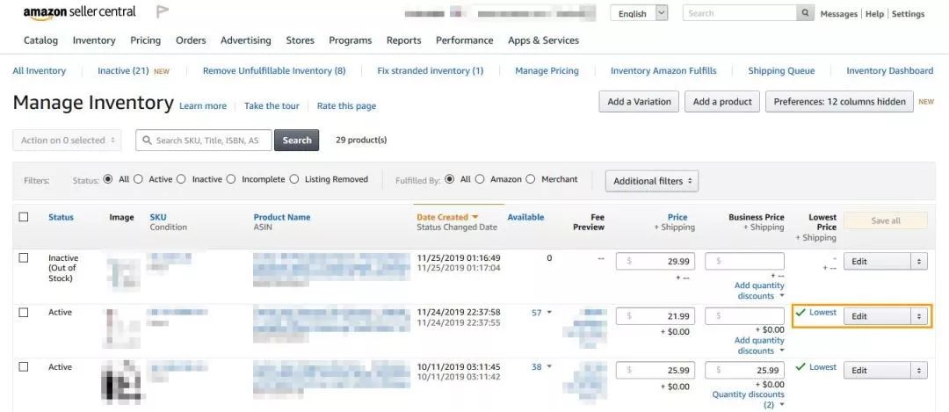Click the sort arrow beside Date Created
Screen dimensions: 949x412
[475, 217]
